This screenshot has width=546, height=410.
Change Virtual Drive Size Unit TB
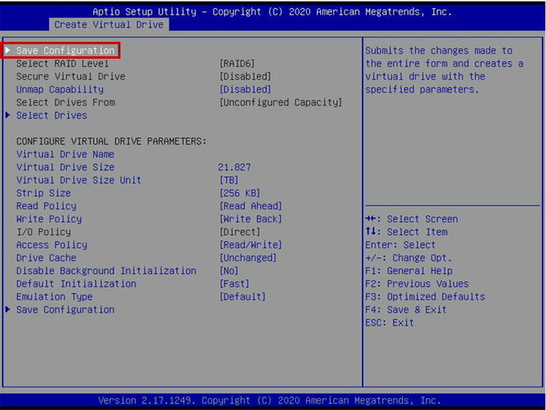[229, 180]
